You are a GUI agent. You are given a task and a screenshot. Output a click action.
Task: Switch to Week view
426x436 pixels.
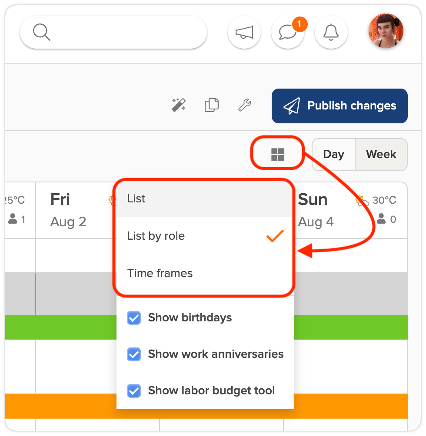tap(381, 155)
